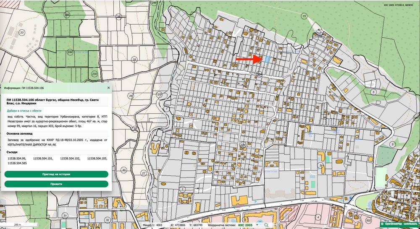Click the map area labeled 23
This screenshot has width=420, height=229.
pos(22,33)
